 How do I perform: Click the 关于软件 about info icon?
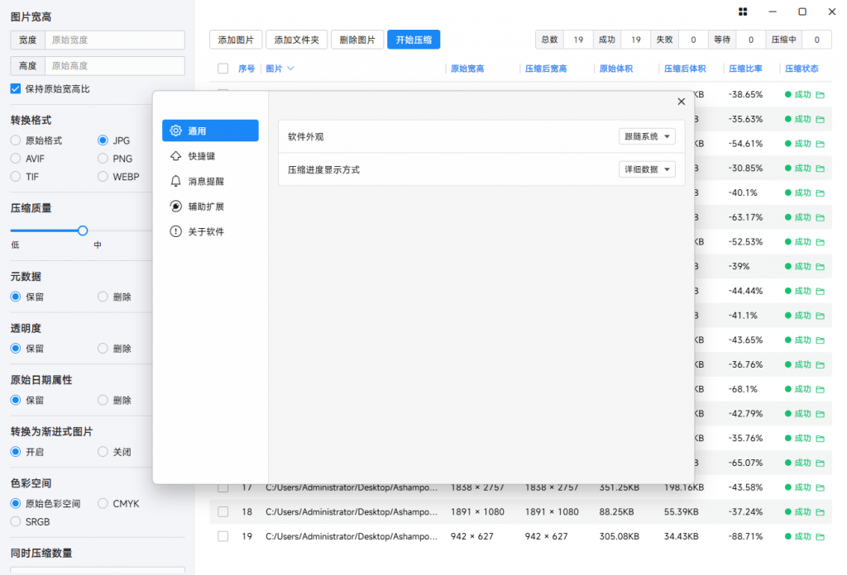point(176,231)
